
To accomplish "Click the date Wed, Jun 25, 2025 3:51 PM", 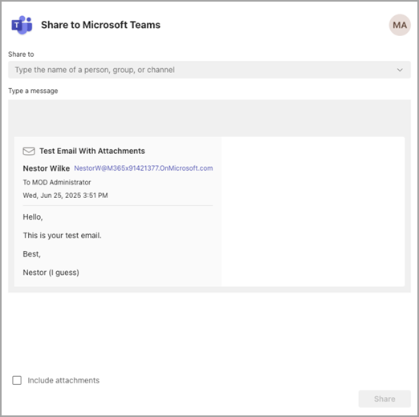I will [65, 196].
